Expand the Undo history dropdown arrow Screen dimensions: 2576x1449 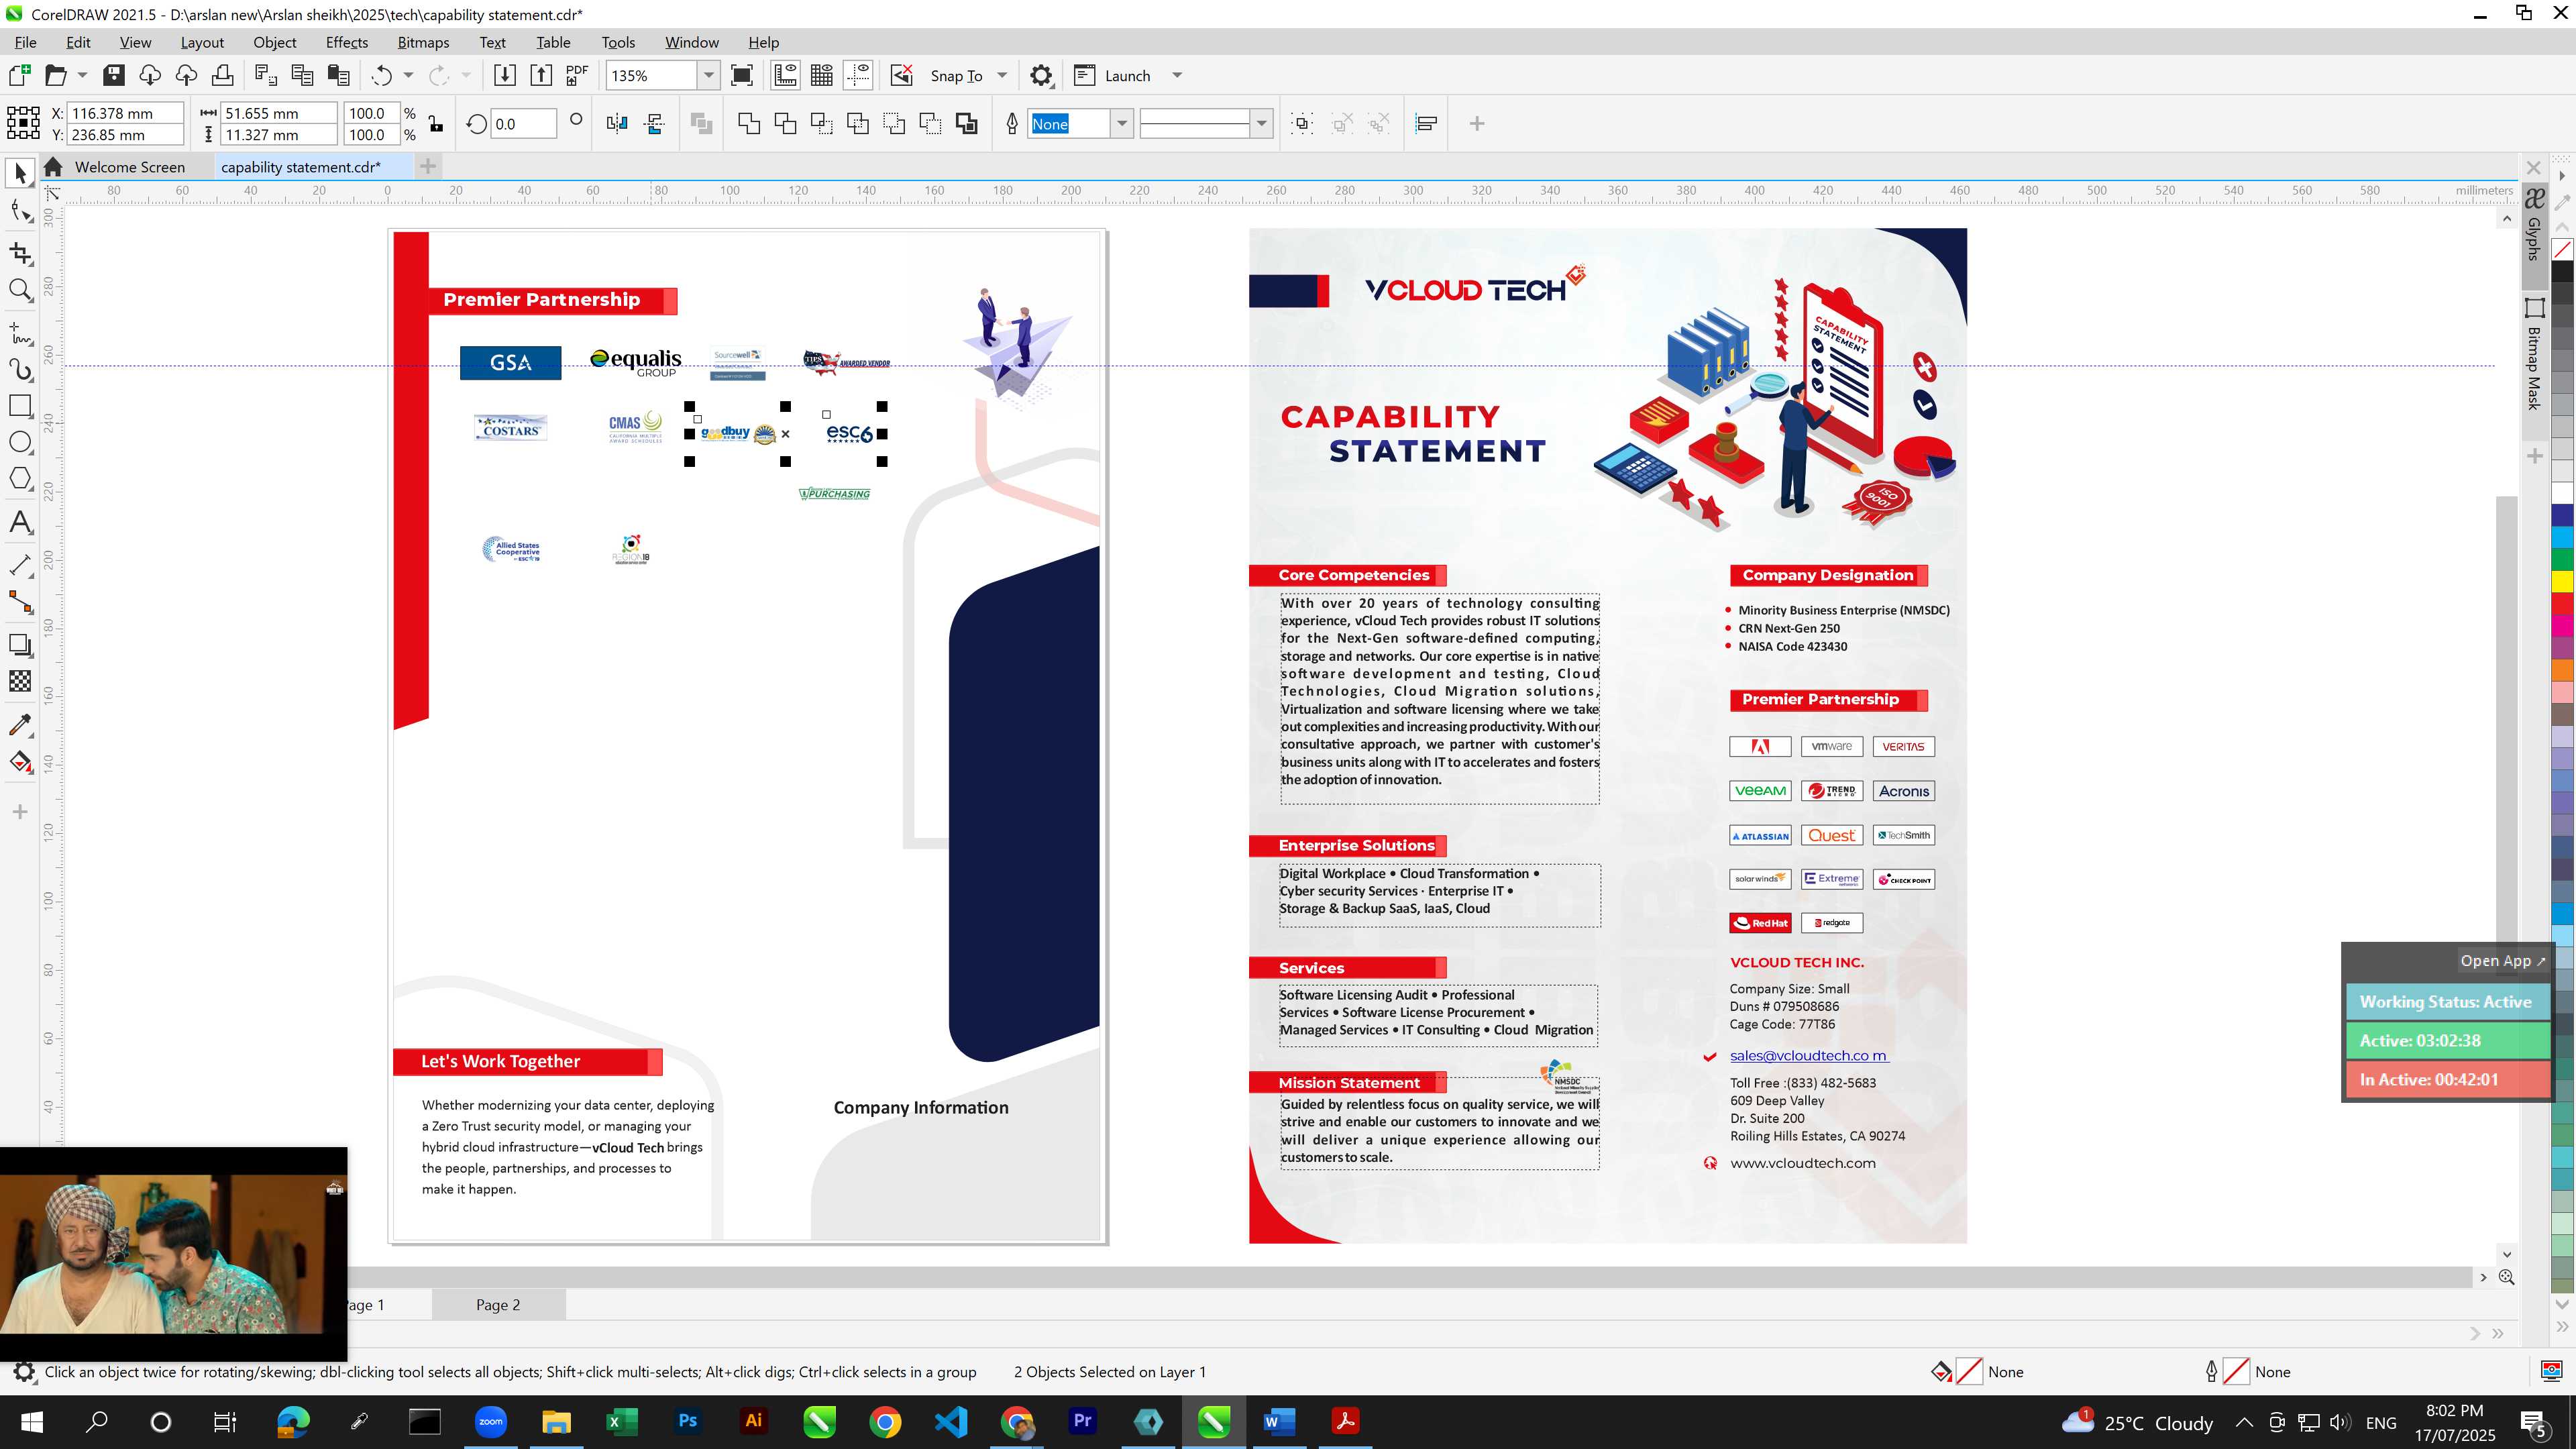click(x=408, y=75)
